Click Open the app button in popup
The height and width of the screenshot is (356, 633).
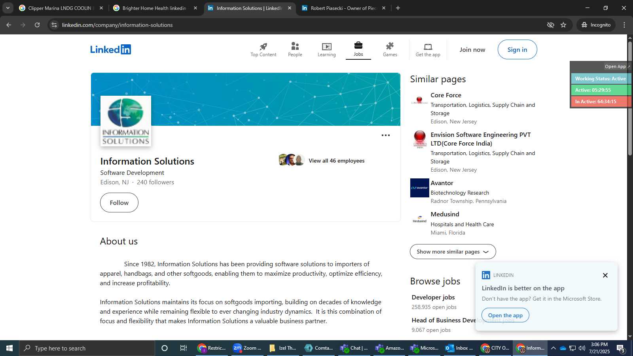click(505, 315)
